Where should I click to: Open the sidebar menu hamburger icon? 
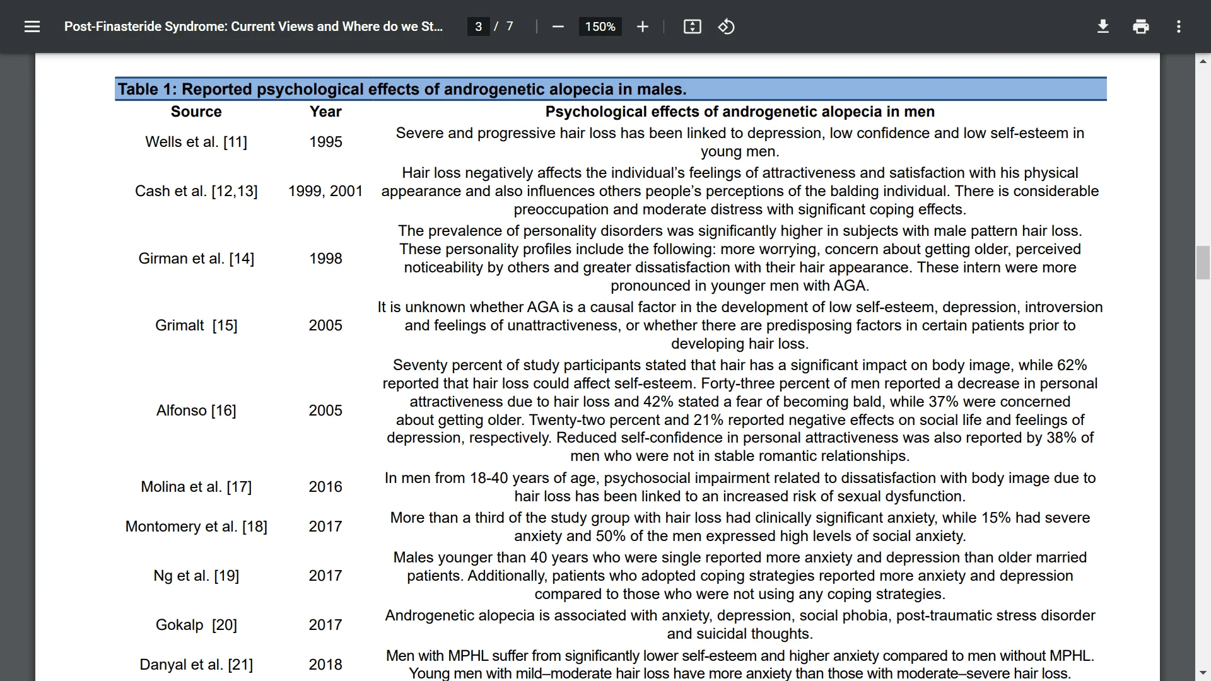point(32,26)
